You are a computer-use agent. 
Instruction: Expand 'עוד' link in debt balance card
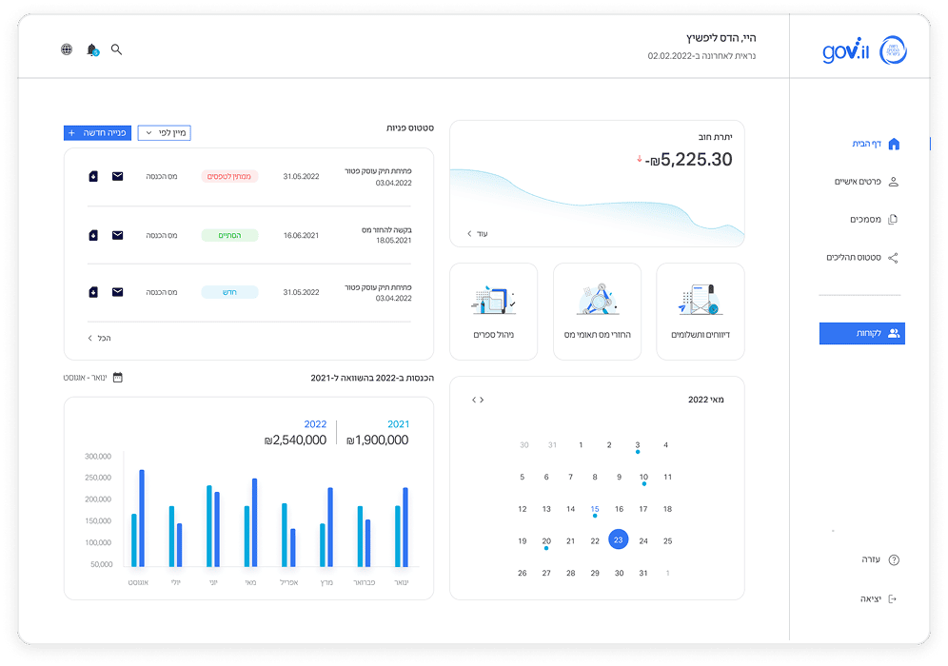478,234
